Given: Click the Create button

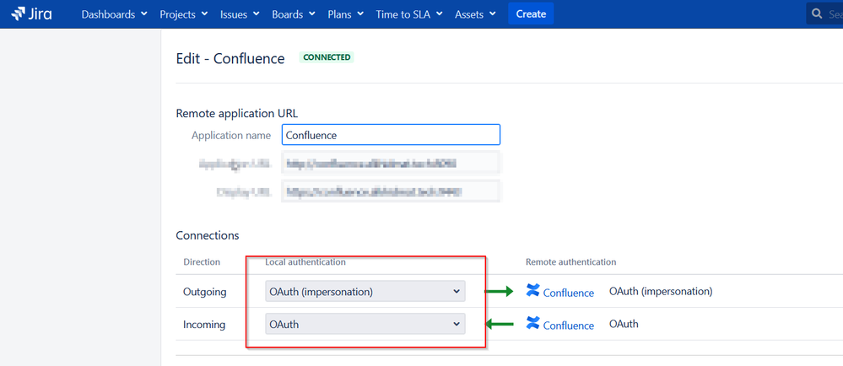Looking at the screenshot, I should (x=531, y=14).
